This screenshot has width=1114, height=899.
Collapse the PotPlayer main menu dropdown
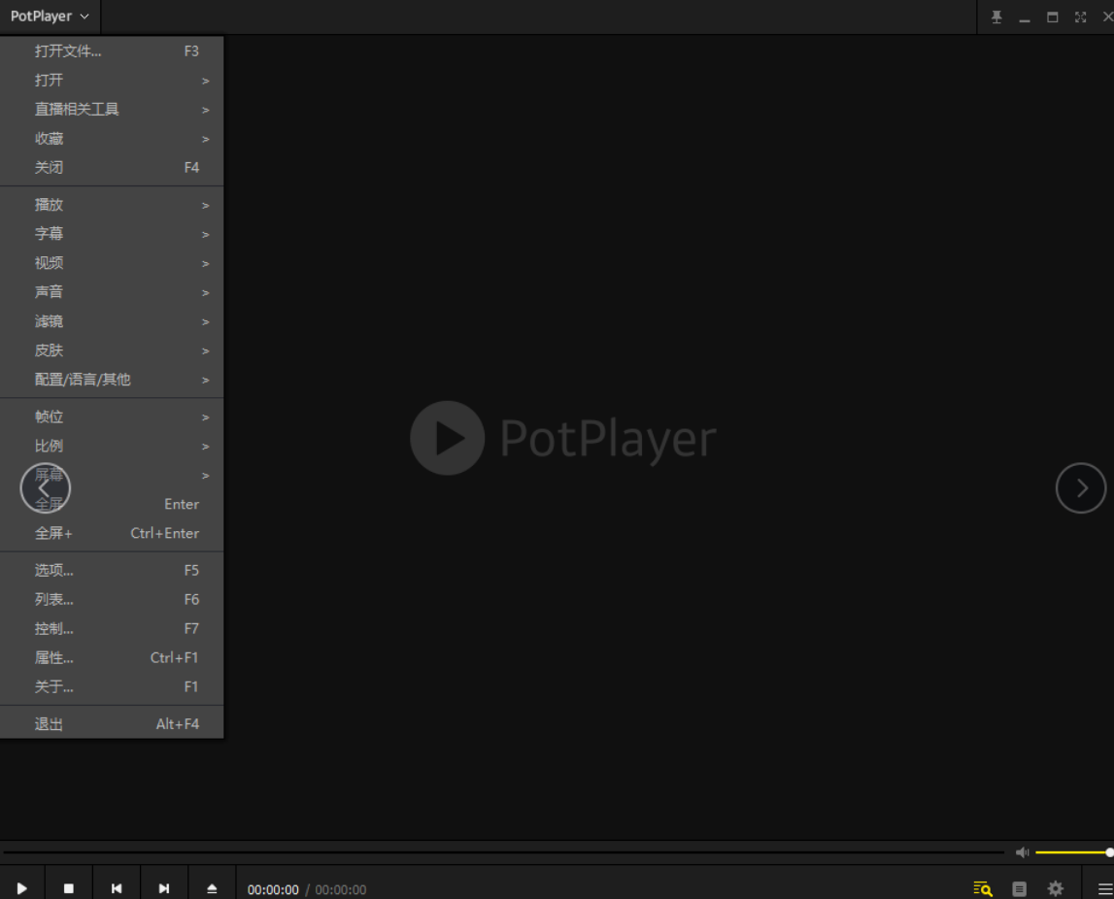pos(50,17)
